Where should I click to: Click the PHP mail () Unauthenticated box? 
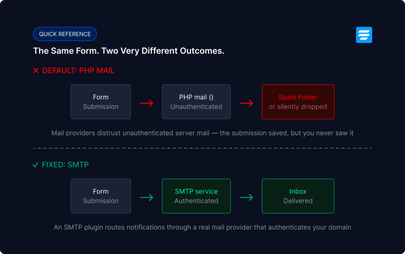[196, 102]
